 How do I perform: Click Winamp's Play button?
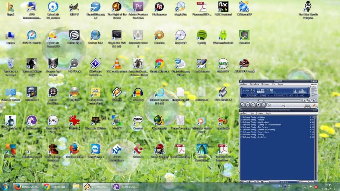[x=248, y=104]
